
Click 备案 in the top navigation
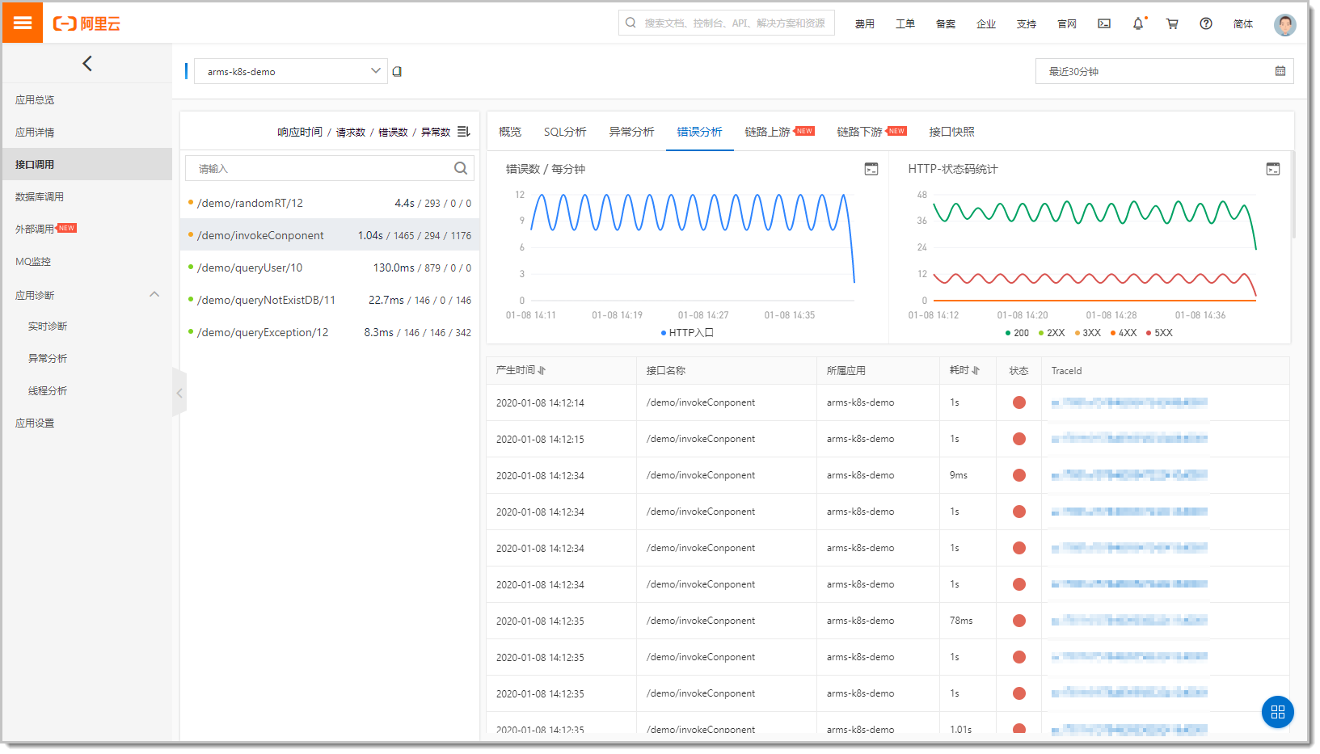tap(946, 24)
